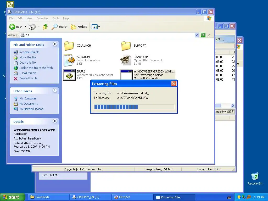268x201 pixels.
Task: Open the Views icon menu
Action: (96, 27)
